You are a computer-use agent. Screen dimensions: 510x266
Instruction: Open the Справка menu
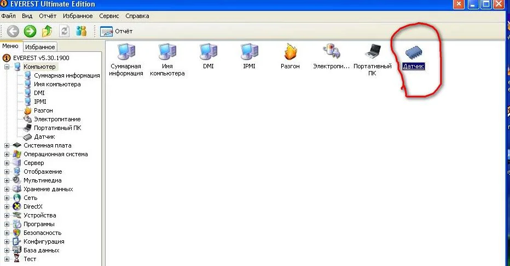tap(137, 16)
